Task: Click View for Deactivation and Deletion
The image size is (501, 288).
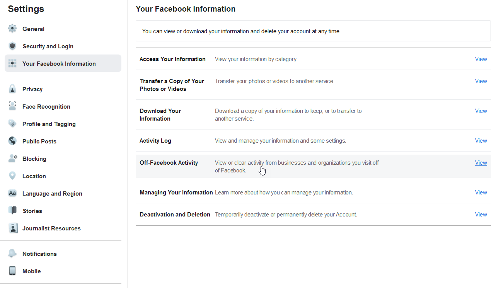Action: click(481, 215)
